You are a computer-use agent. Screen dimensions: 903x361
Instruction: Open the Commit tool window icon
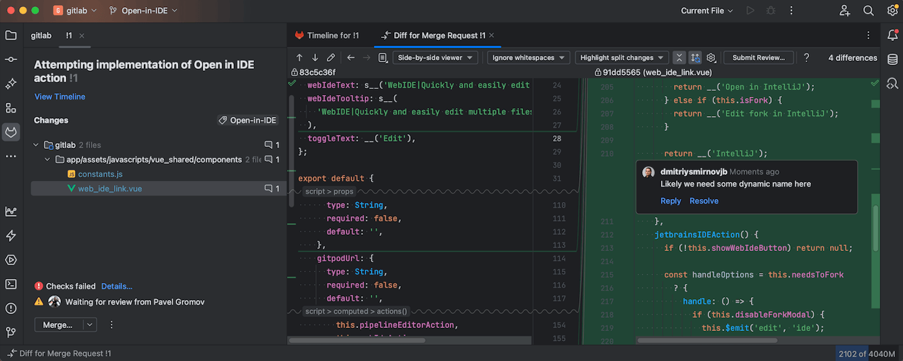click(x=11, y=60)
